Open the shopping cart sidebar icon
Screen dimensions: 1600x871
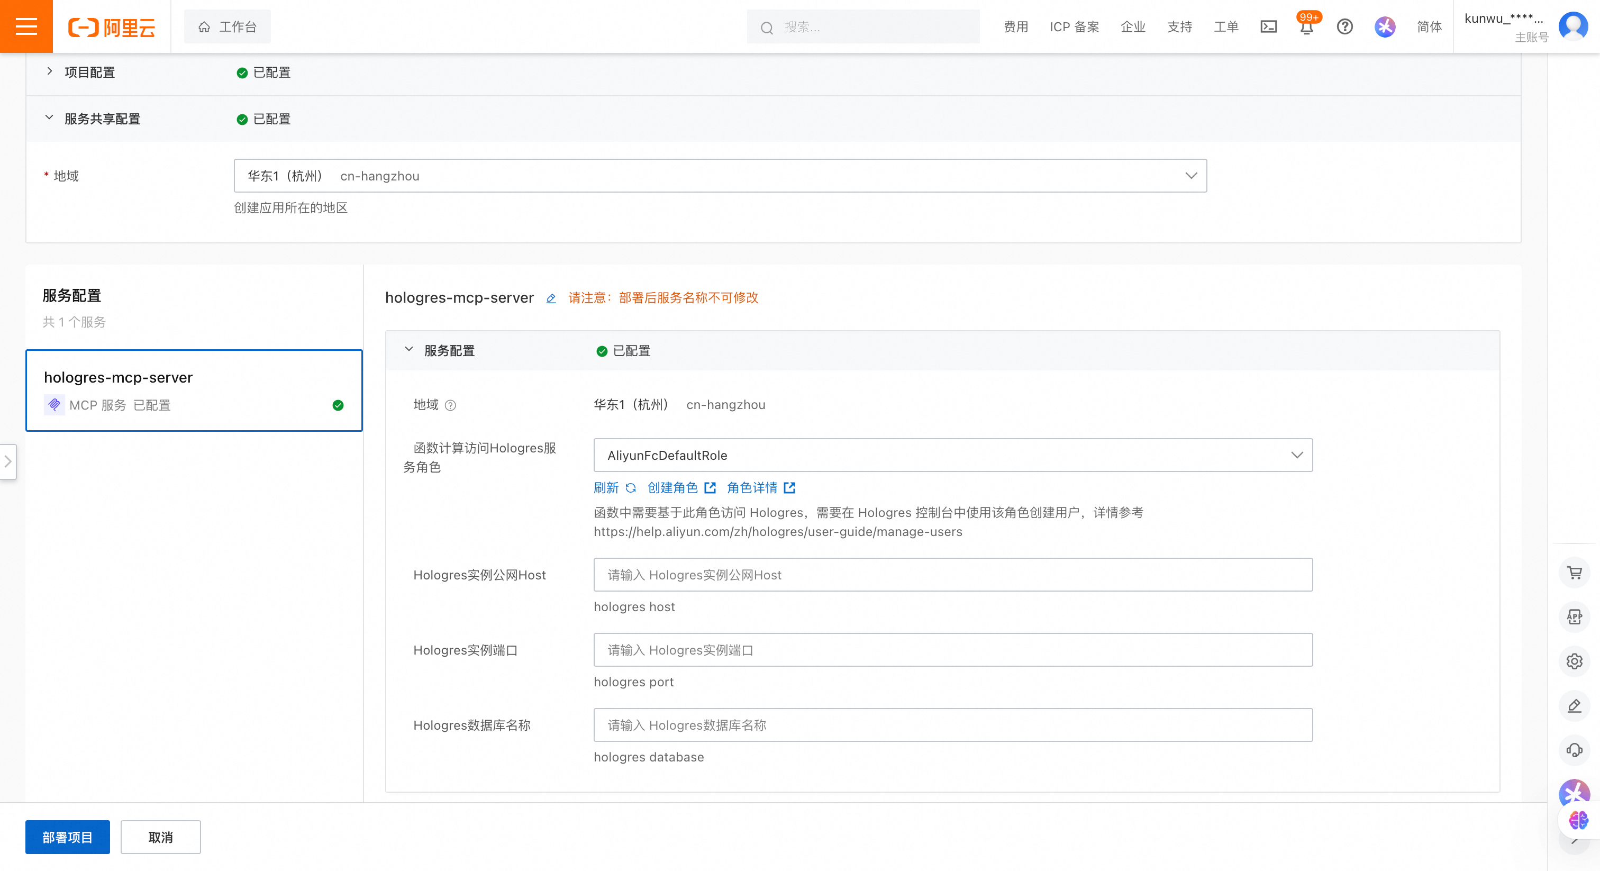(x=1575, y=573)
